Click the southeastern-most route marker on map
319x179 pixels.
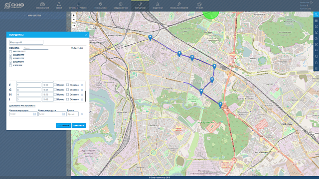point(220,105)
